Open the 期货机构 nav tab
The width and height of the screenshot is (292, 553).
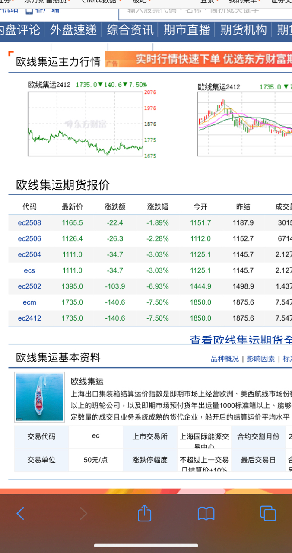(x=244, y=30)
